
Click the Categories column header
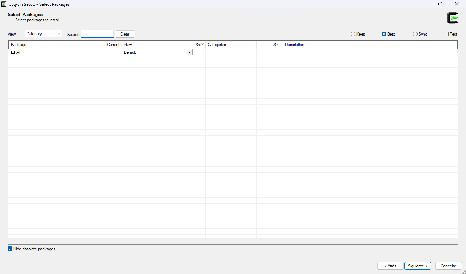pyautogui.click(x=231, y=45)
